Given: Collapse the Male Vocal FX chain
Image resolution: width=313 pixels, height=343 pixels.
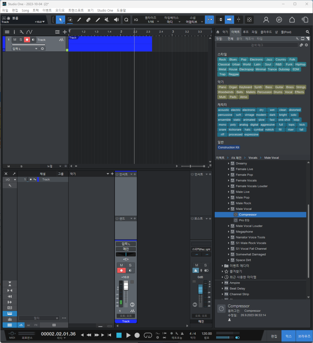Looking at the screenshot, I should pos(229,209).
